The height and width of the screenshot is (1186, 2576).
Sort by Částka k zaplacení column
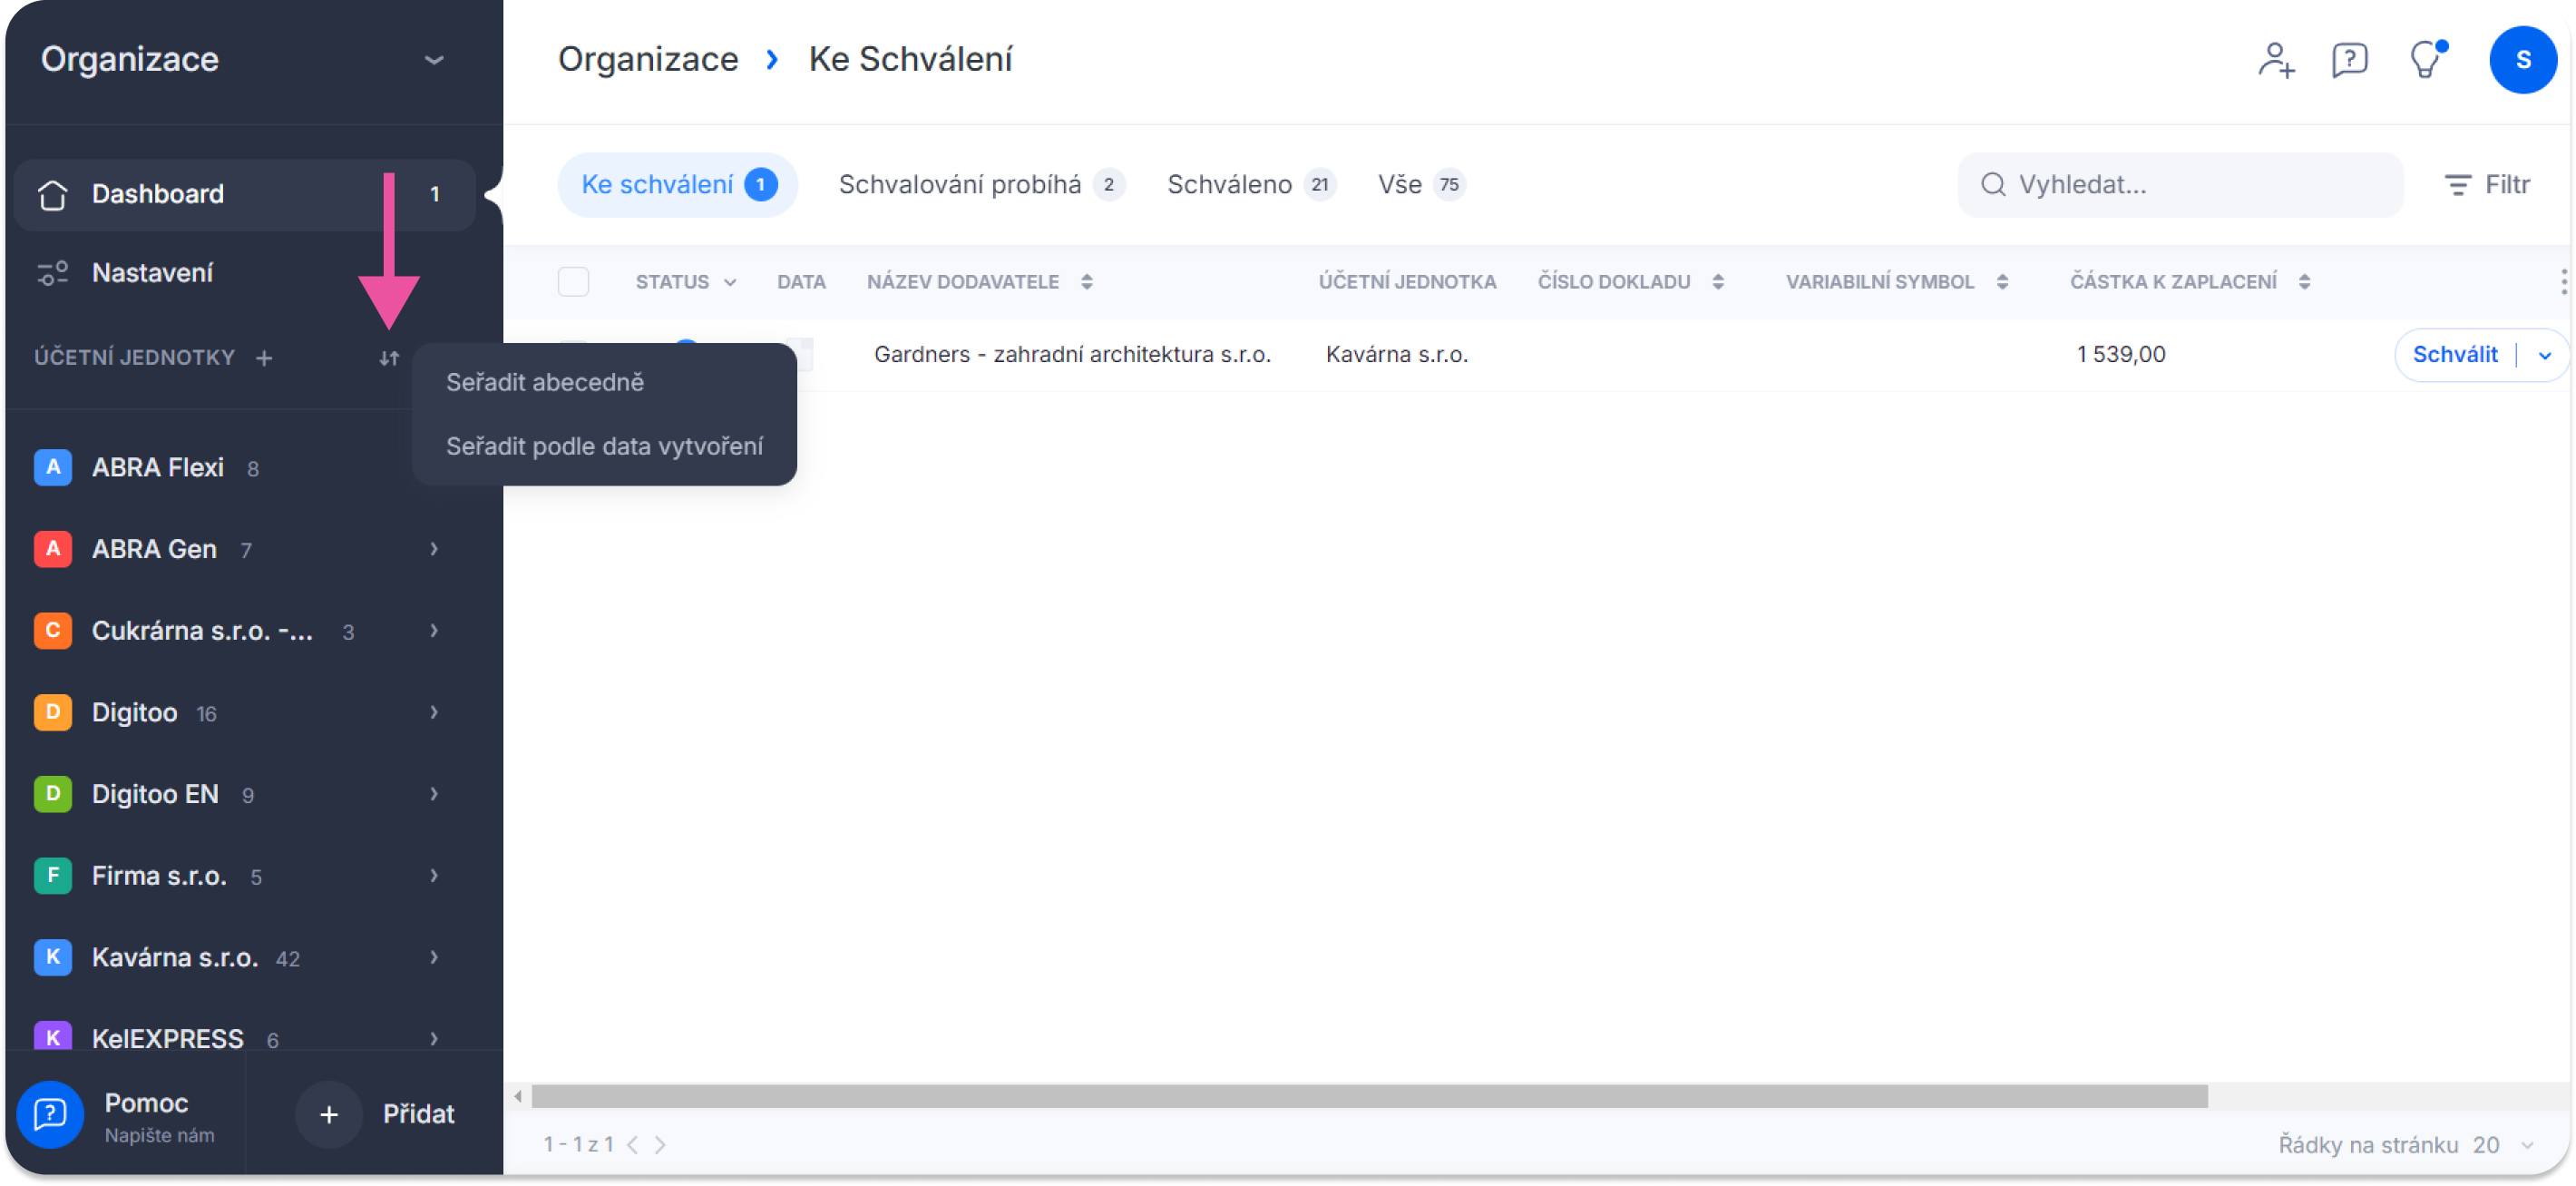coord(2304,282)
